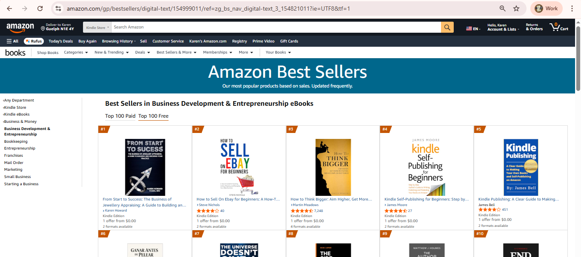The height and width of the screenshot is (257, 581).
Task: Select Starting a Business subcategory
Action: pos(21,184)
